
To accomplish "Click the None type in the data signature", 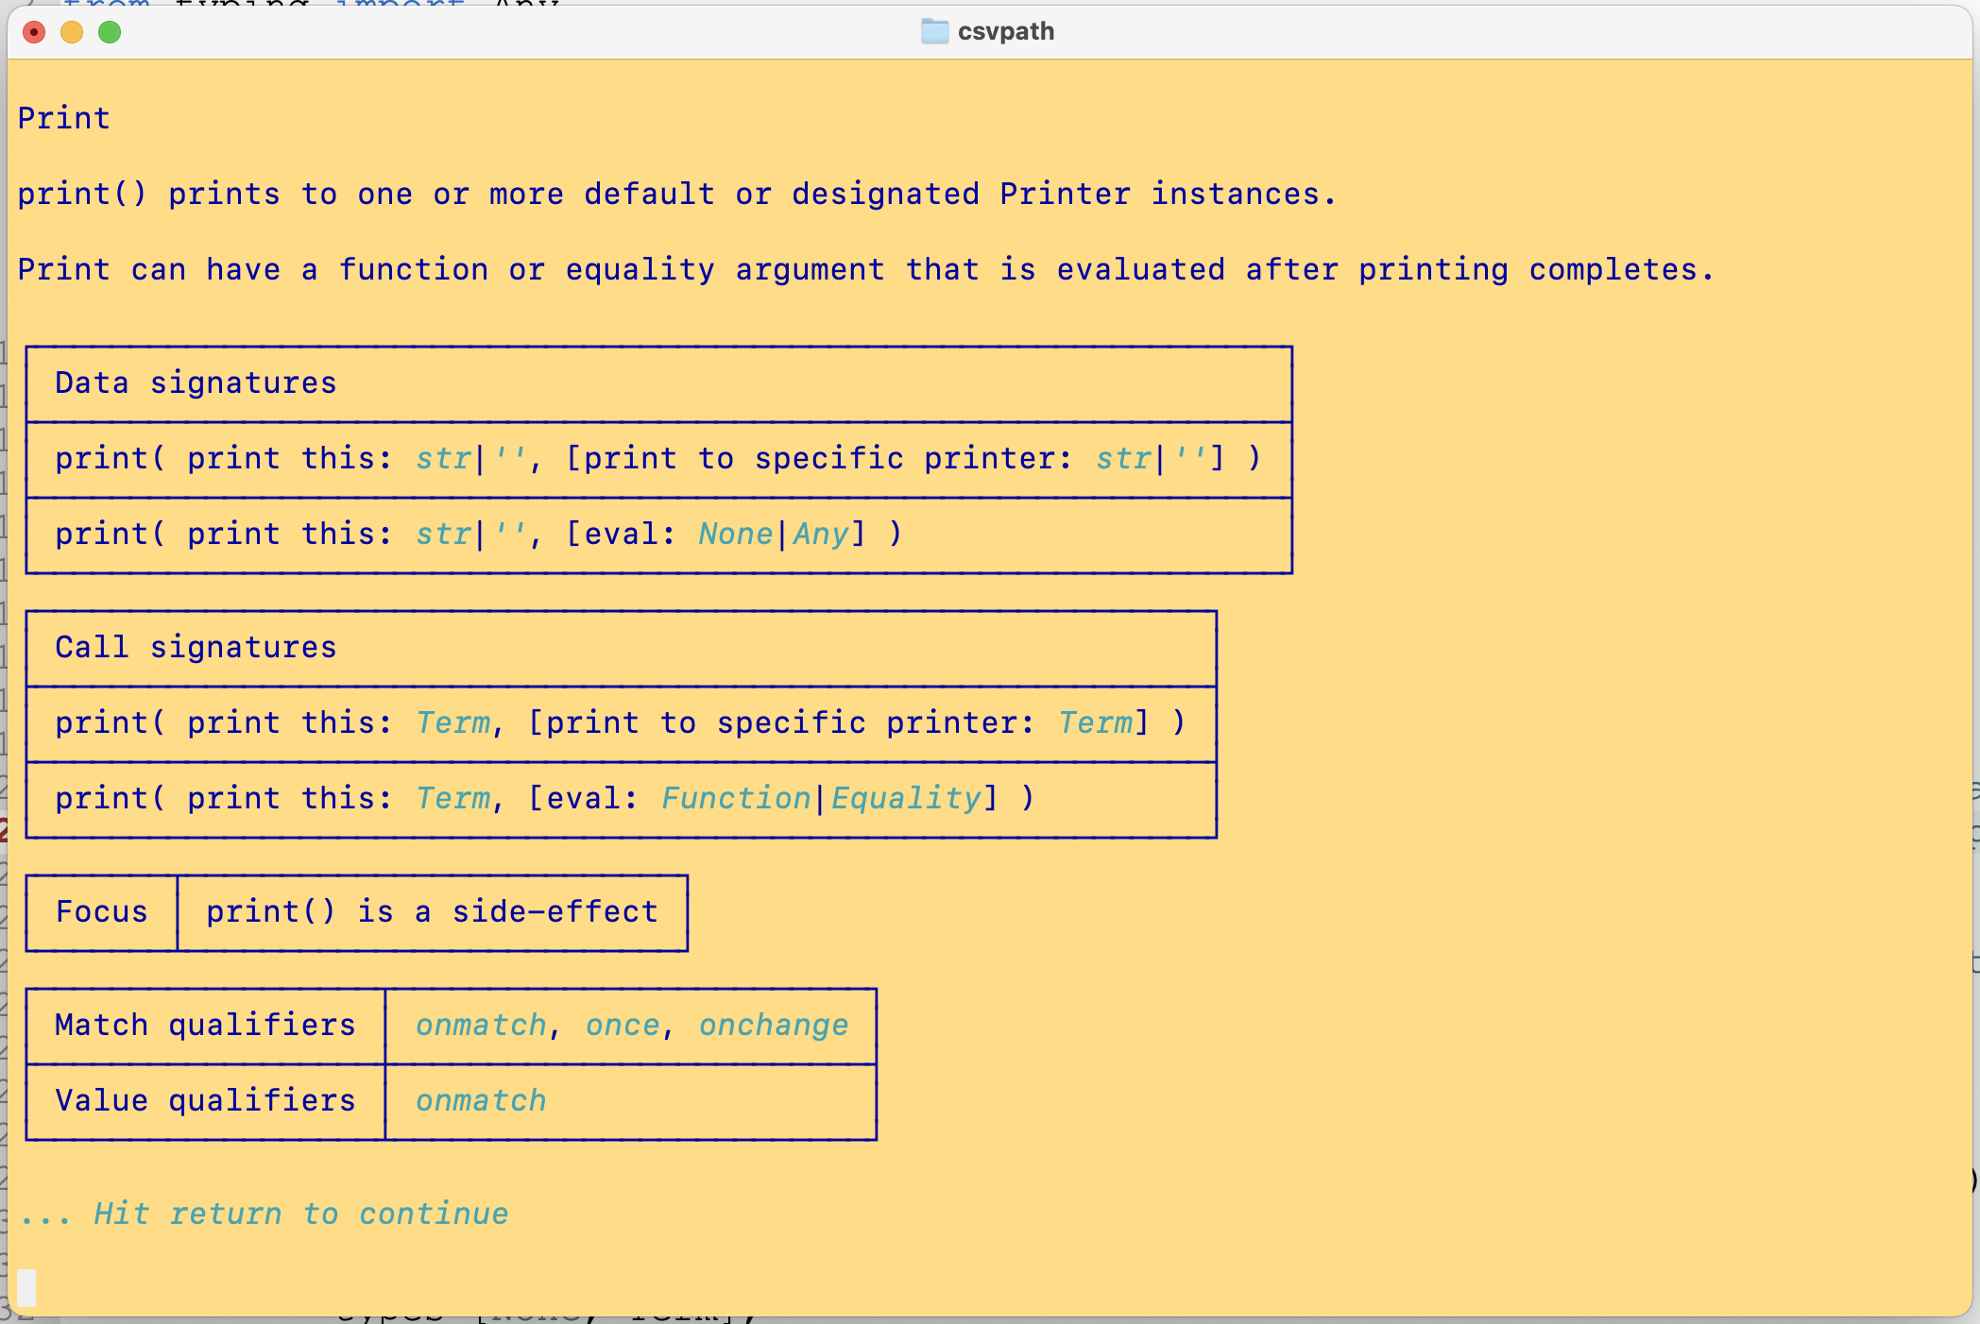I will pos(736,534).
